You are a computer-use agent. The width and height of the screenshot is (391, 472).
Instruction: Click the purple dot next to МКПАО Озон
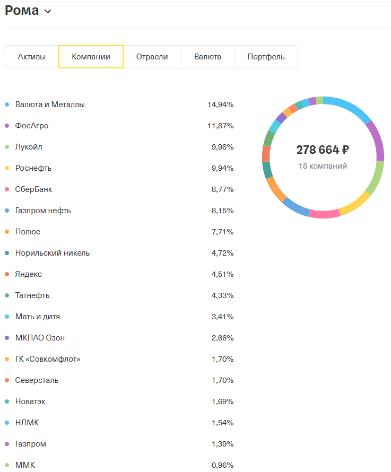(x=7, y=338)
